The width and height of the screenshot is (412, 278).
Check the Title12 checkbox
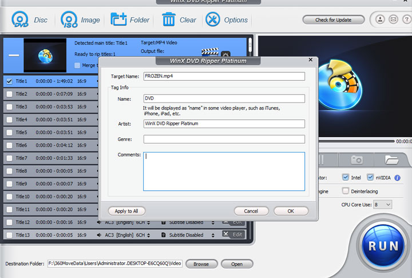click(x=9, y=222)
